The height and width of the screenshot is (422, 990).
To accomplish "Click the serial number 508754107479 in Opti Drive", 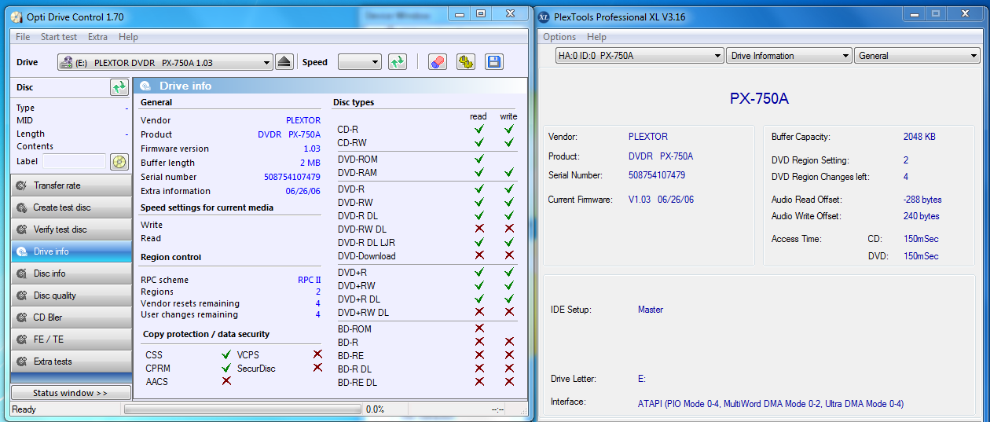I will pos(292,177).
